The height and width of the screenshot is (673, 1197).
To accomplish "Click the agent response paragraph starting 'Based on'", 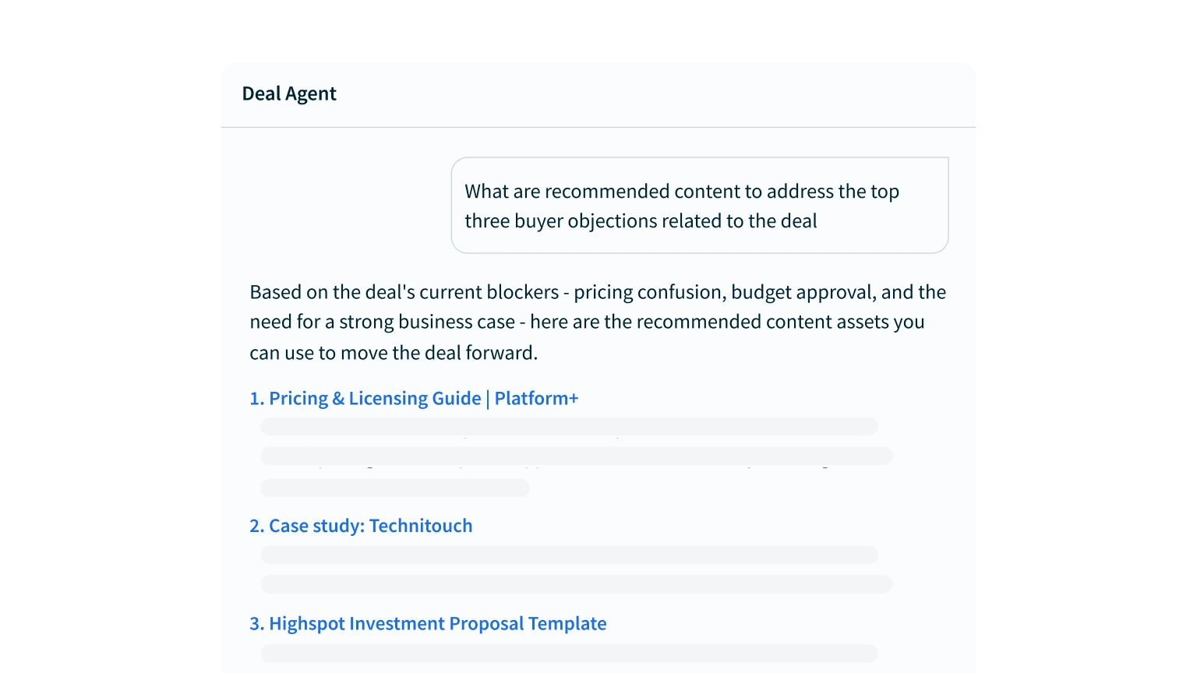I will click(598, 322).
